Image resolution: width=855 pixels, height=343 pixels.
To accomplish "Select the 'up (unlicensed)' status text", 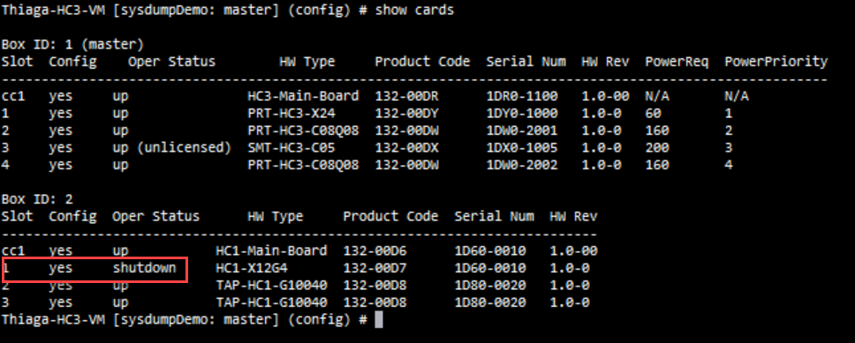I will coord(171,148).
